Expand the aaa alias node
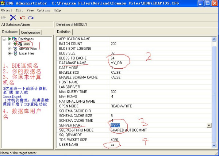This screenshot has width=219, height=156. [9, 44]
